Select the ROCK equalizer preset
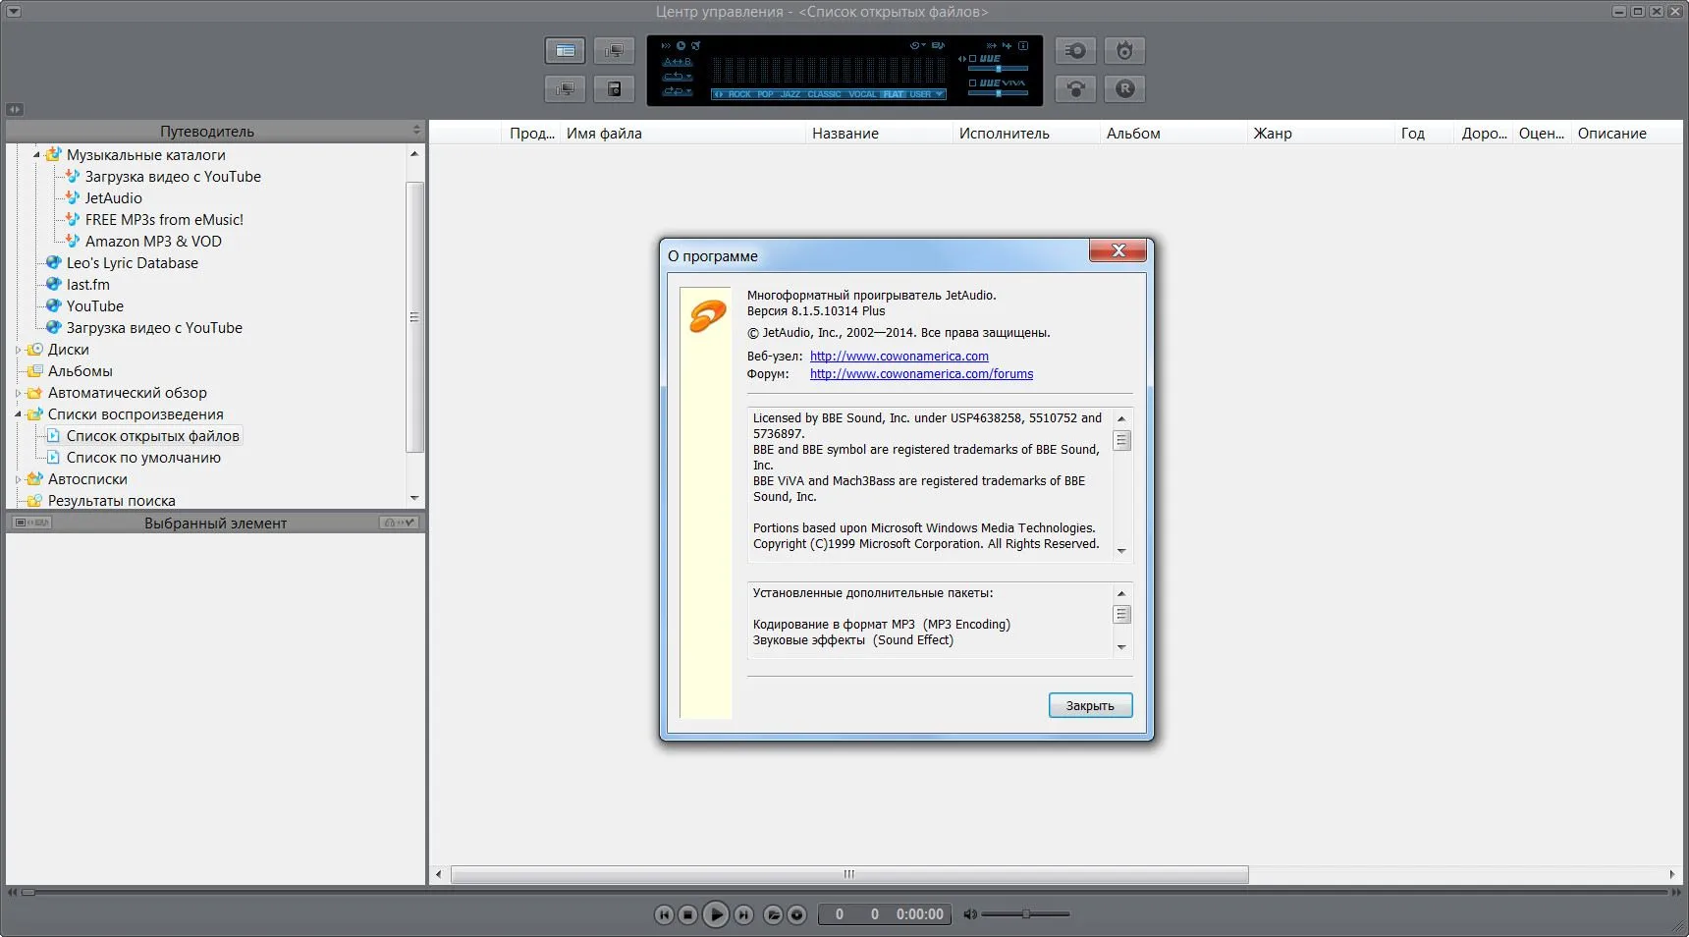Image resolution: width=1689 pixels, height=937 pixels. (739, 94)
